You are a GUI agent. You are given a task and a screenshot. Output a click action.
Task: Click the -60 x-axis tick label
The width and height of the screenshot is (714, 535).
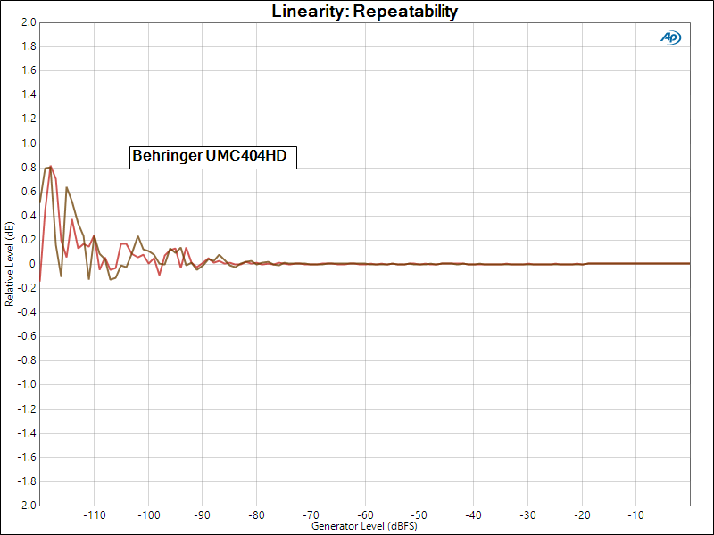point(365,515)
